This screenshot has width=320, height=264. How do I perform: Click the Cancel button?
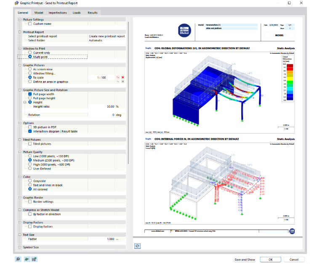click(x=294, y=259)
